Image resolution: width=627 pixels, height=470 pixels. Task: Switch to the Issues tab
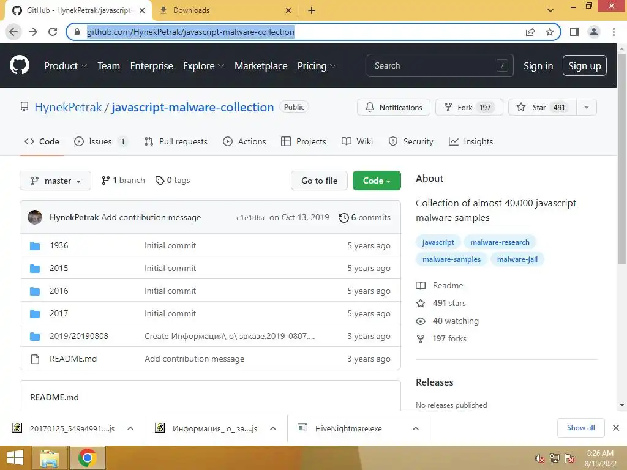[101, 141]
